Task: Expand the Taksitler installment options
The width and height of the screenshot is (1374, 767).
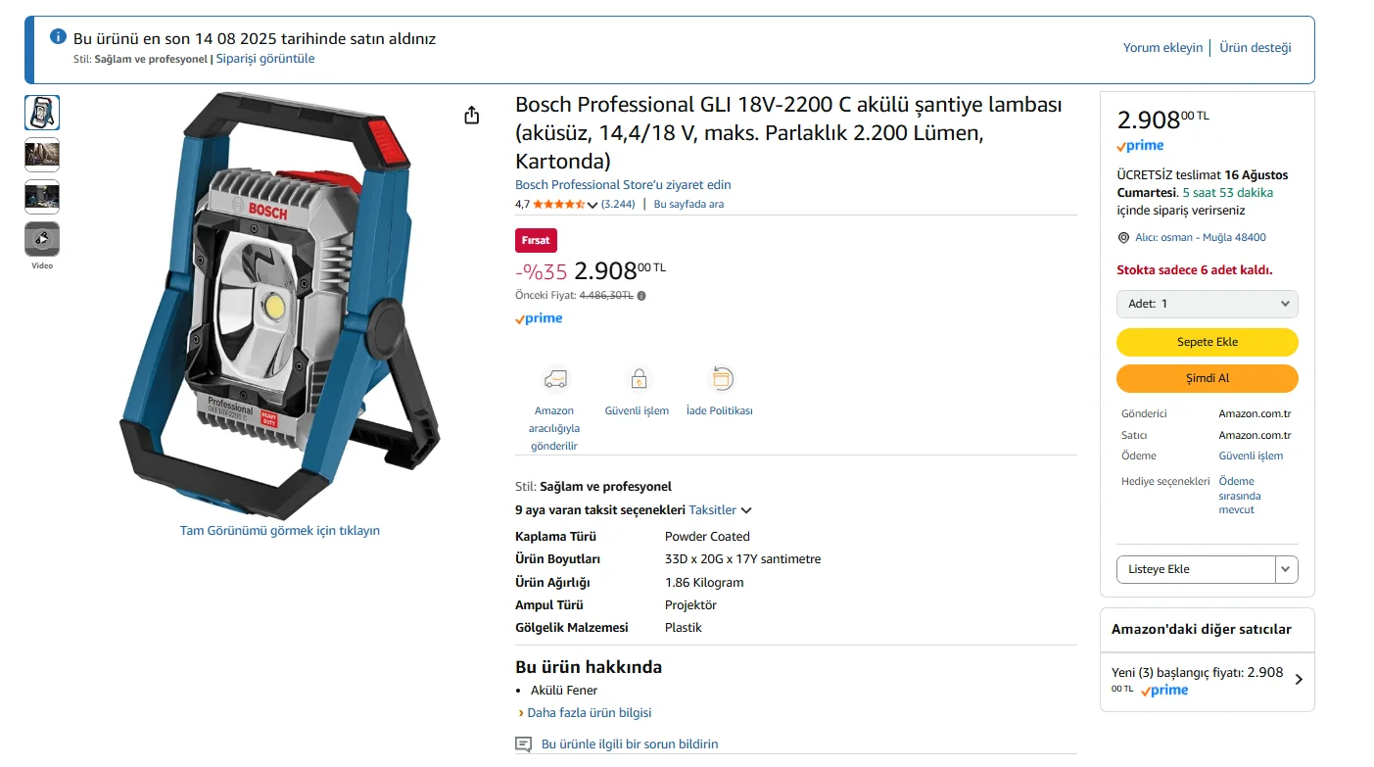Action: pos(720,510)
